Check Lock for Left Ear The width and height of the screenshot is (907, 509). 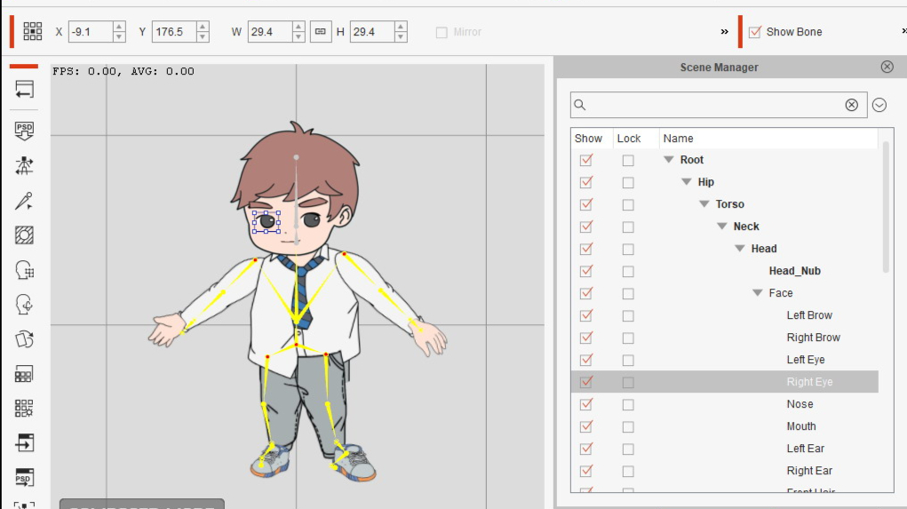pos(627,449)
